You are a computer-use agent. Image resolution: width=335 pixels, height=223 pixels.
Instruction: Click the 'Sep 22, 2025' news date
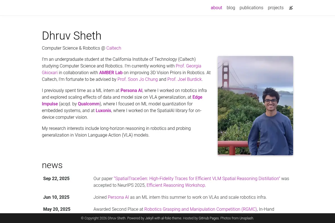pyautogui.click(x=56, y=178)
